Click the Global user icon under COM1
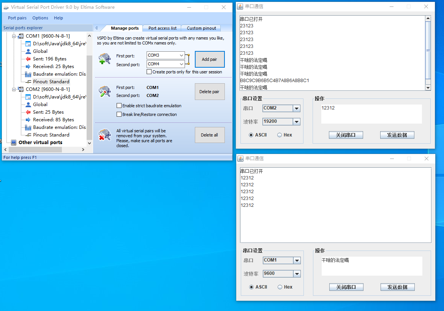Viewport: 444px width, 311px height. [x=28, y=51]
